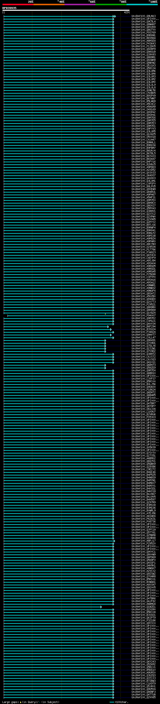The image size is (160, 704).
Task: Click the query name BP039935
Action: (9, 8)
